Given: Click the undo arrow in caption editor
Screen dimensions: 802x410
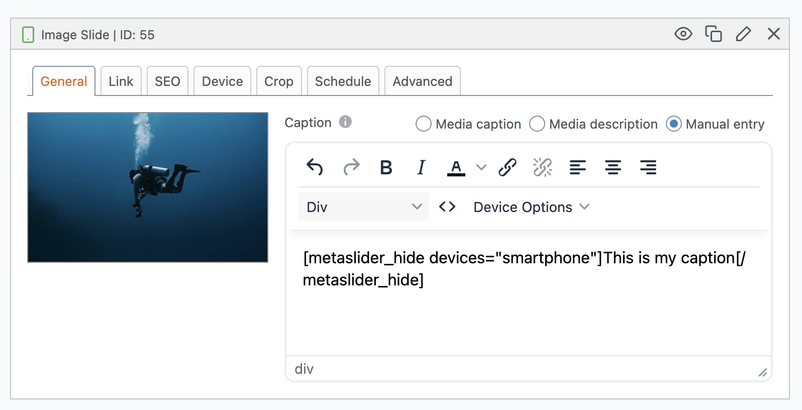Looking at the screenshot, I should (315, 167).
